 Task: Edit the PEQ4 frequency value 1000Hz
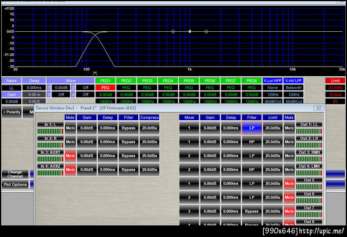[168, 101]
